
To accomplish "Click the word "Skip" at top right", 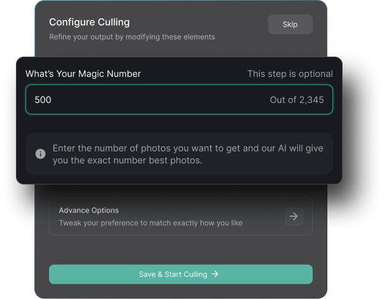I will [x=290, y=25].
